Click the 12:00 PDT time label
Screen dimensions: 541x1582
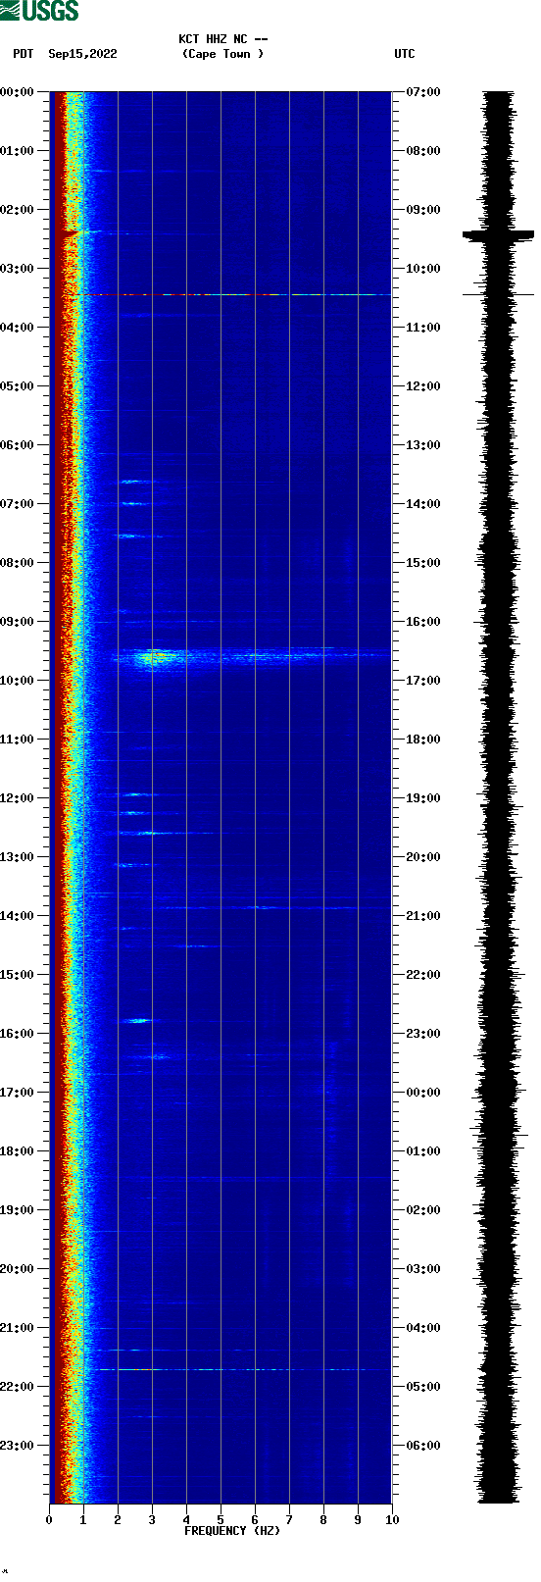18,798
